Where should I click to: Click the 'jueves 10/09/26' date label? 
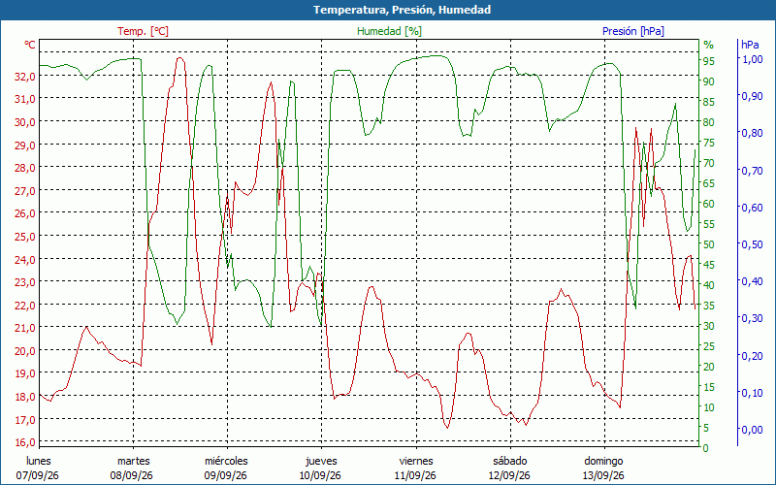tap(321, 469)
